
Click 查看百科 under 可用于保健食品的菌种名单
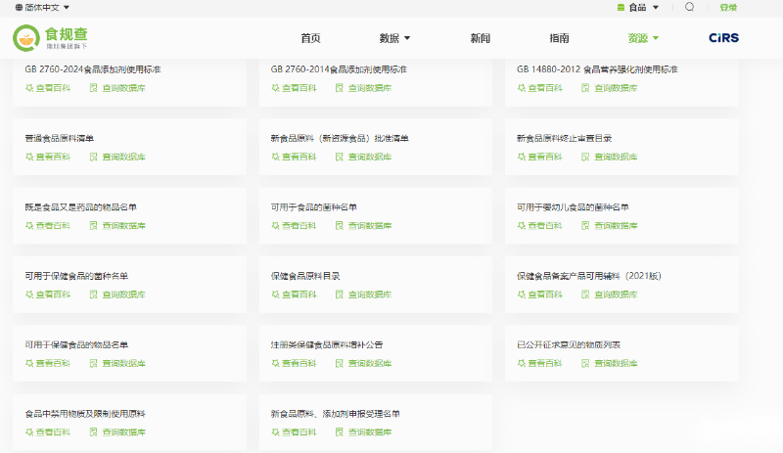(x=53, y=294)
